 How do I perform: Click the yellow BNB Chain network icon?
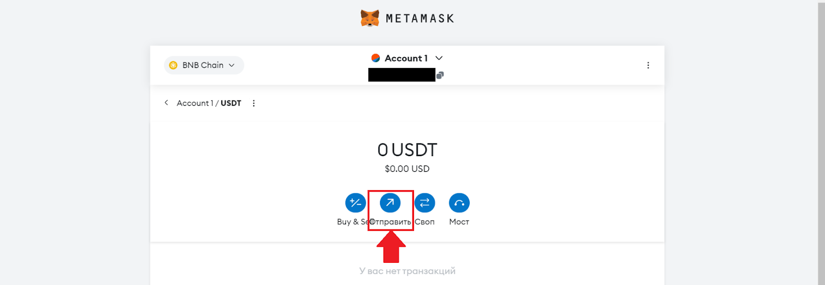[x=173, y=65]
